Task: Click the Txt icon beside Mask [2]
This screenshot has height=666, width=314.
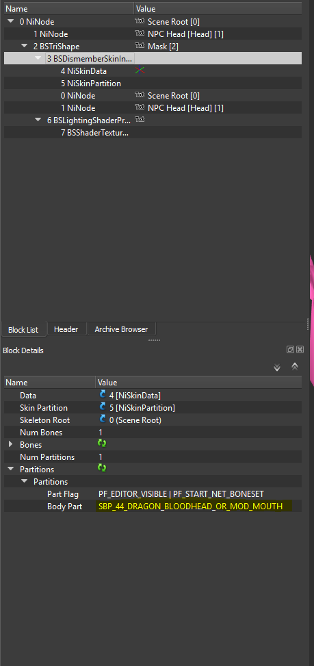Action: click(x=140, y=46)
